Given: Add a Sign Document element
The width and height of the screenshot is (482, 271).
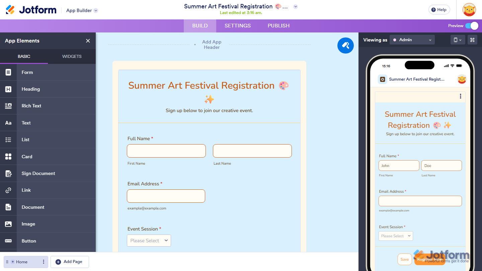Looking at the screenshot, I should click(x=38, y=173).
